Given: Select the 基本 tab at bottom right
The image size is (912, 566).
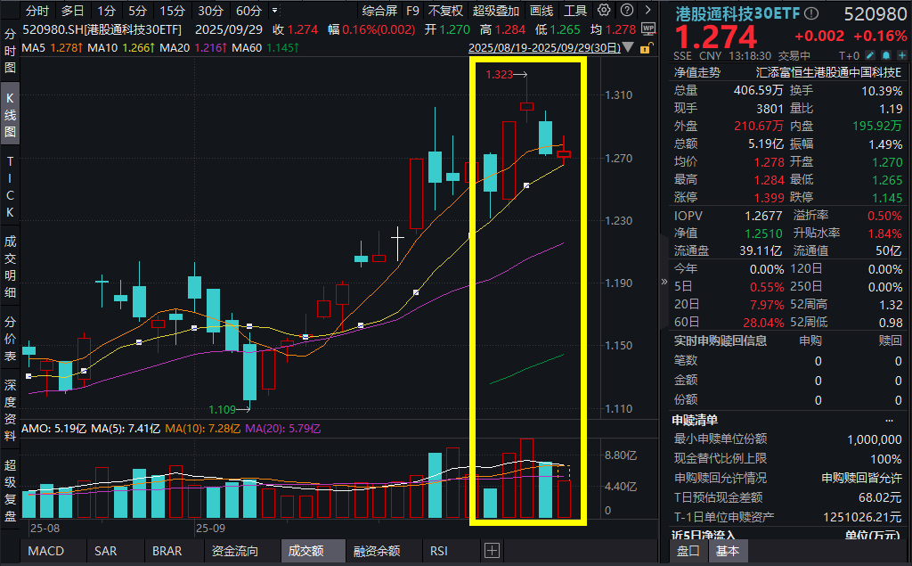Looking at the screenshot, I should (728, 552).
